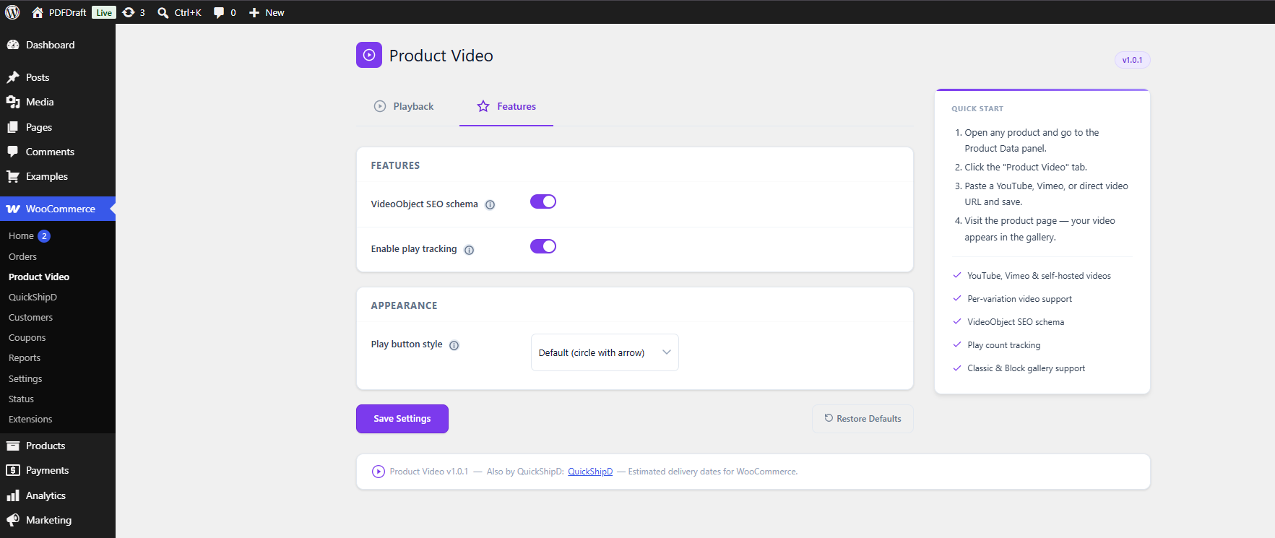Screen dimensions: 1275x538
Task: Click the Analytics bar chart icon
Action: [x=13, y=495]
